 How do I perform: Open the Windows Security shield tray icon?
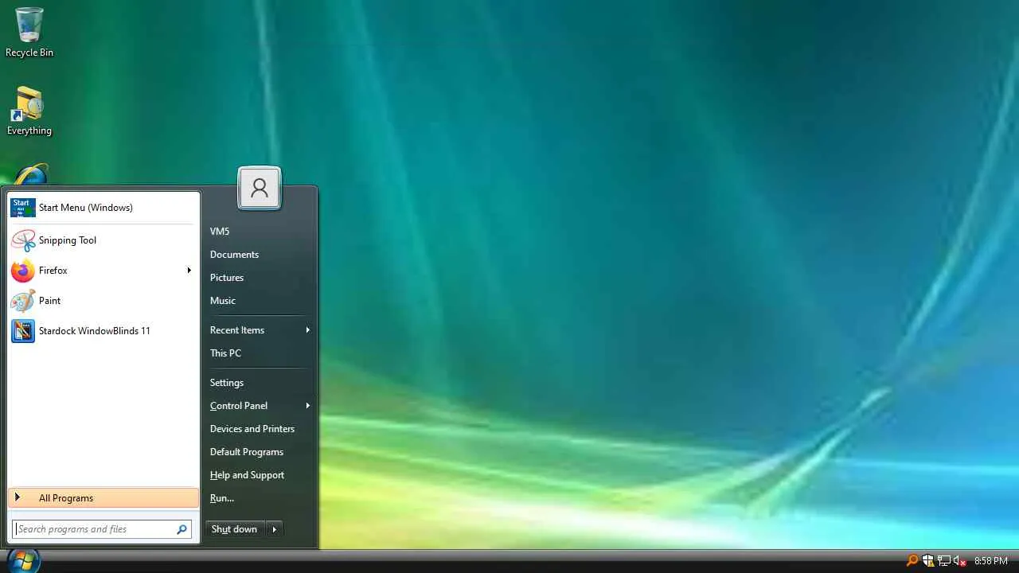click(x=928, y=561)
